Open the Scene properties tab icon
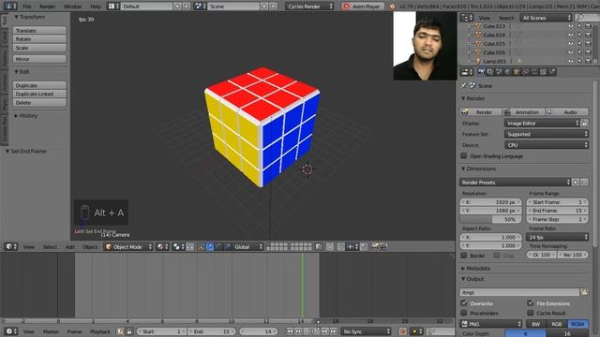The width and height of the screenshot is (600, 337). click(x=499, y=72)
